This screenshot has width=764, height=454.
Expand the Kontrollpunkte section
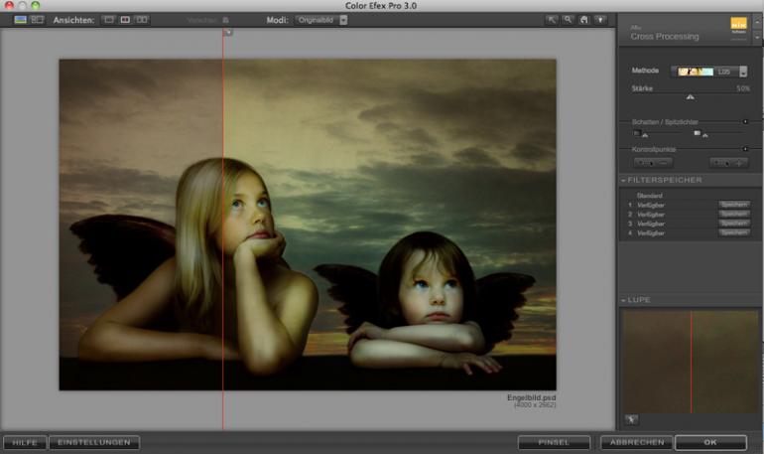click(x=745, y=149)
